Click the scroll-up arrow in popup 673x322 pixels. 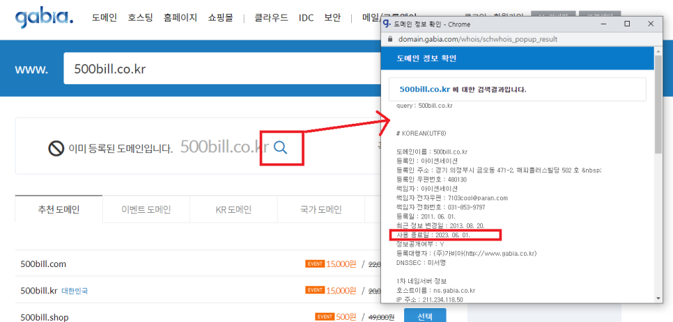(658, 51)
